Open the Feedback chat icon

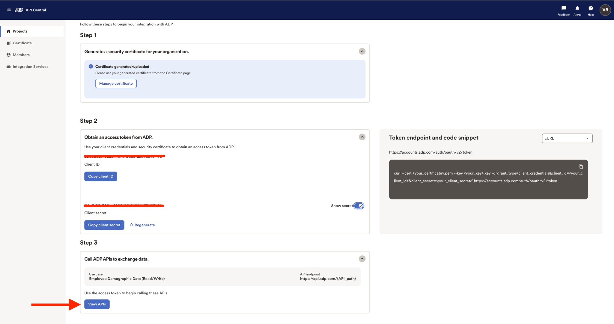[x=564, y=8]
